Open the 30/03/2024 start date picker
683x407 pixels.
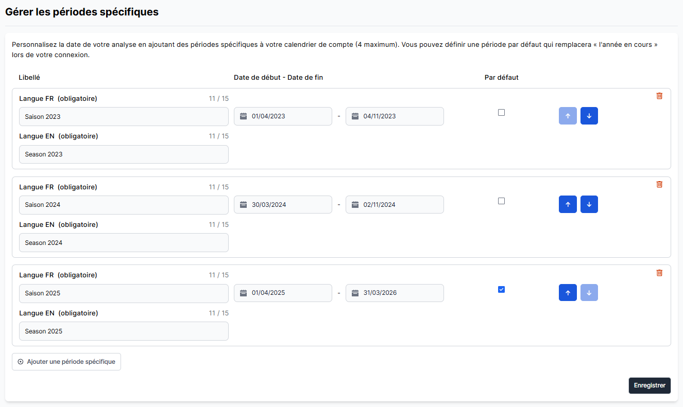[x=283, y=205]
